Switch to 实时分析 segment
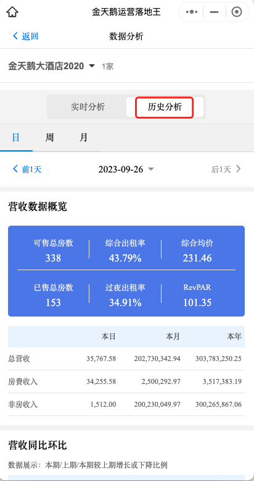Viewport: 254px width, 481px height. [88, 107]
